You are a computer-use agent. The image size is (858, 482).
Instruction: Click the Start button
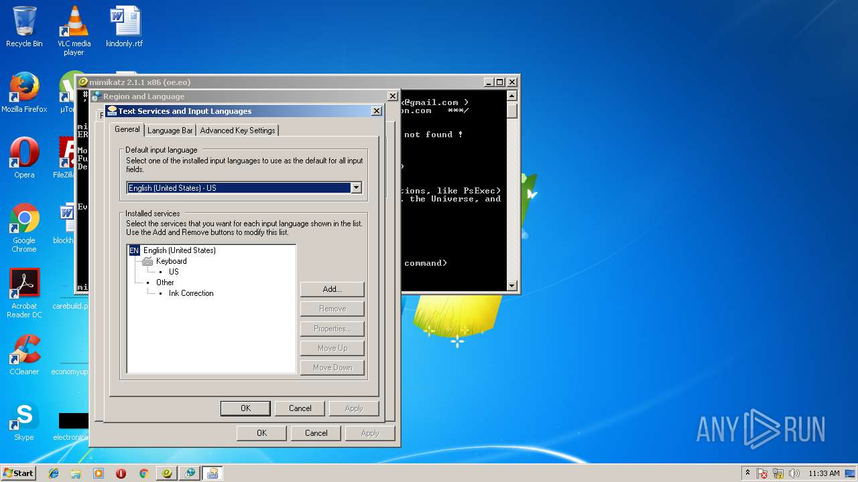tap(18, 473)
